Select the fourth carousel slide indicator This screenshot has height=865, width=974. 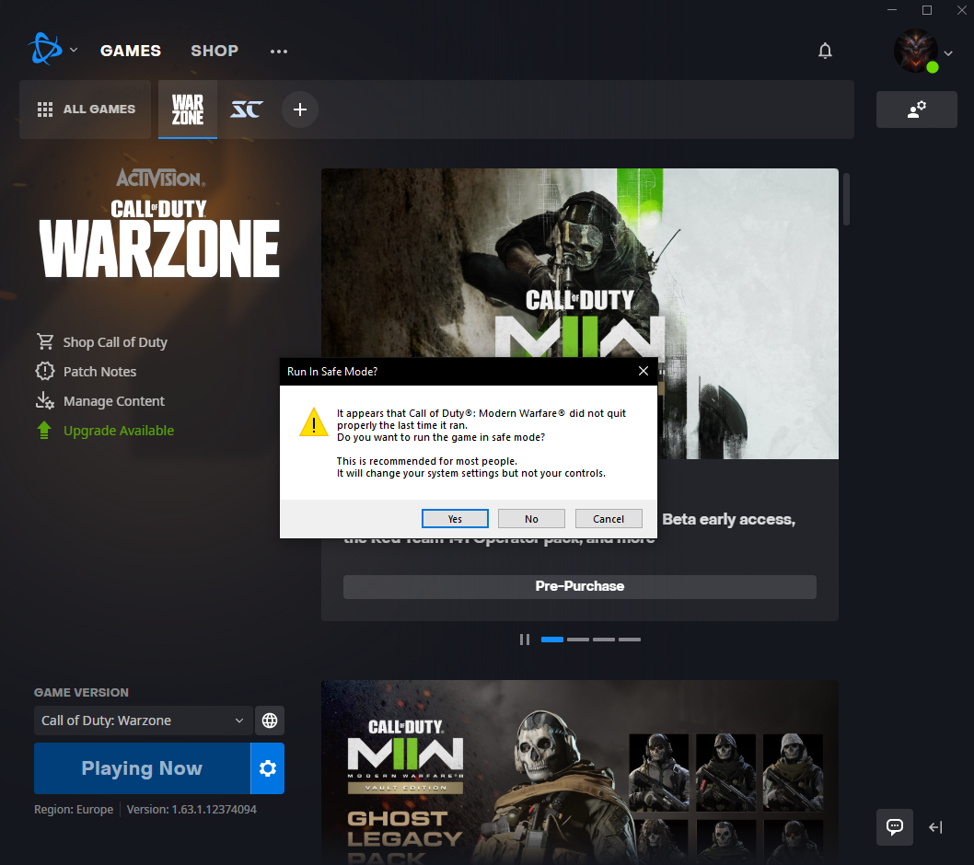[x=630, y=639]
